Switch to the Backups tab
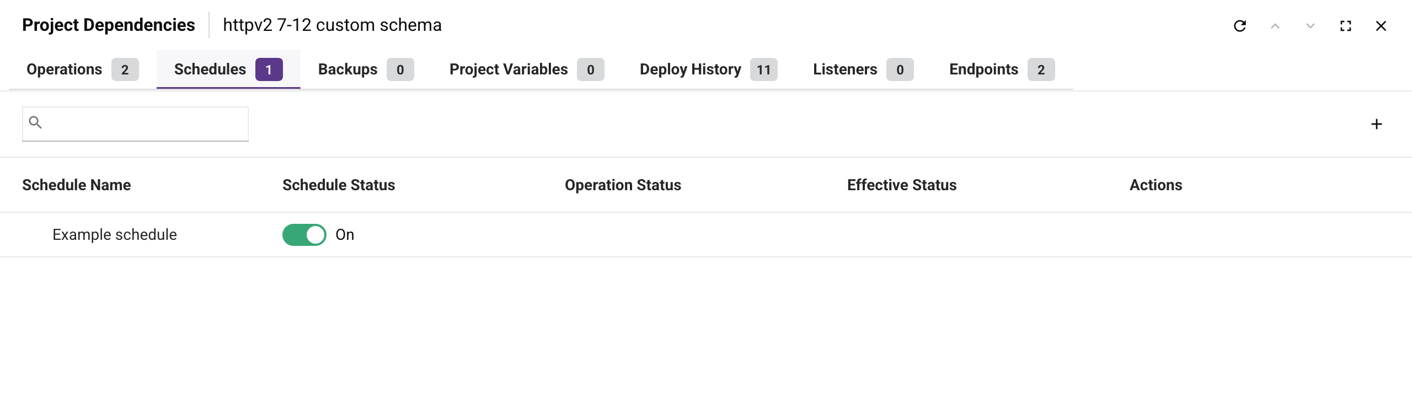 tap(365, 69)
